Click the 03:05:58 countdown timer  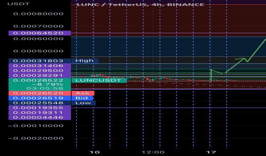coord(45,88)
